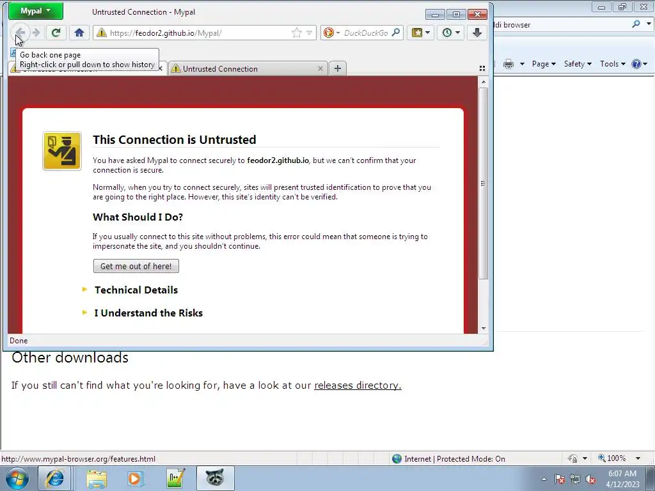Bookmark this page with the star icon
The image size is (655, 491).
tap(297, 33)
